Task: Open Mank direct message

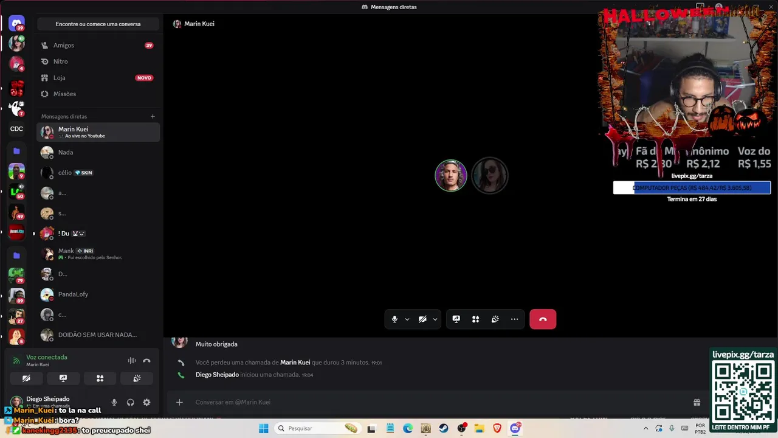Action: pyautogui.click(x=98, y=254)
